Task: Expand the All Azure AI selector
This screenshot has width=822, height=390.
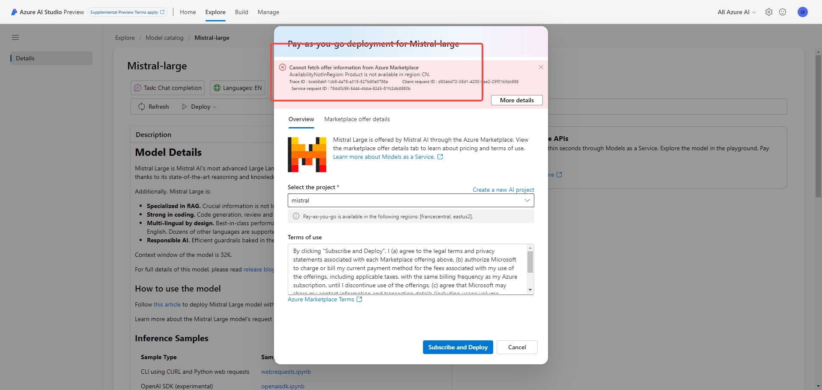Action: coord(736,12)
